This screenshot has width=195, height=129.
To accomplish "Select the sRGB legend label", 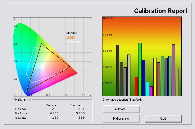I will point(70,37).
